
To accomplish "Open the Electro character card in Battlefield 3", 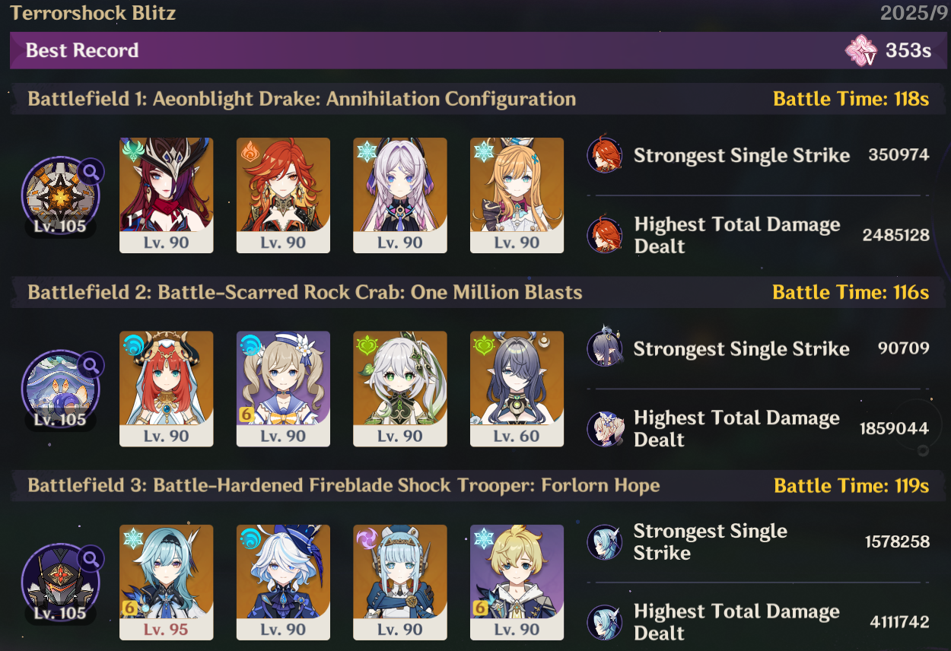I will click(400, 583).
